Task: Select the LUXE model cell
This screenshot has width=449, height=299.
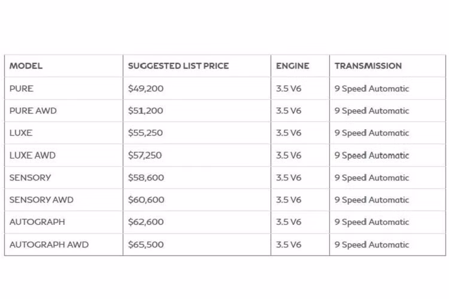Action: click(x=21, y=133)
